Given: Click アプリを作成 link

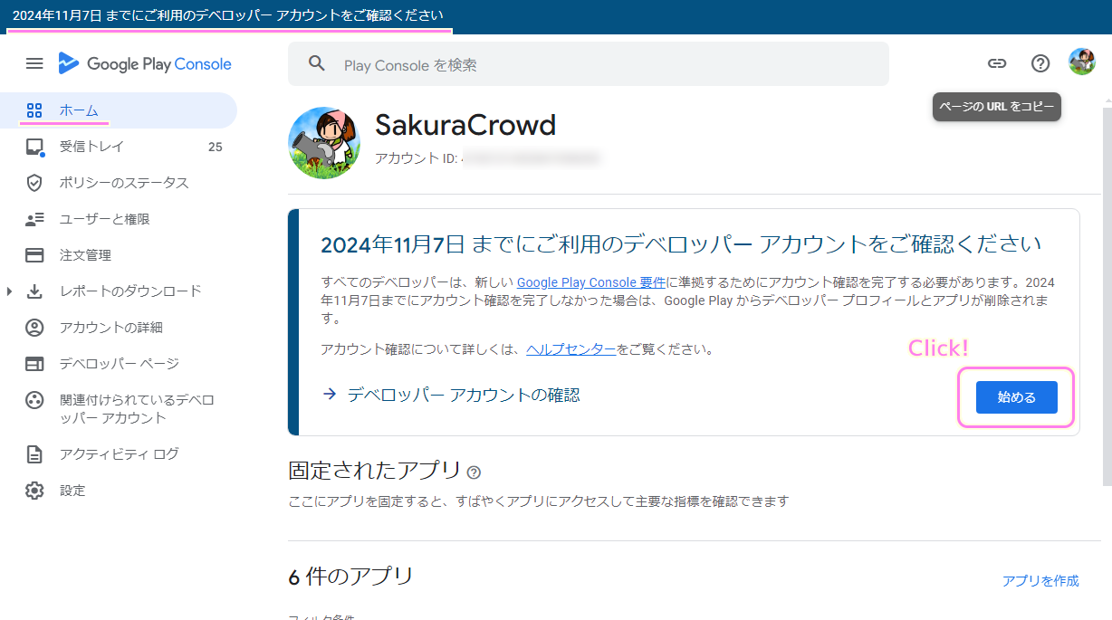Looking at the screenshot, I should tap(1040, 581).
